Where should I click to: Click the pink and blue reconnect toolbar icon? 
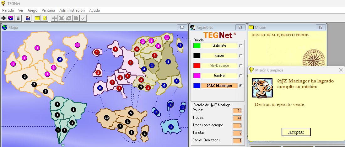pyautogui.click(x=11, y=18)
